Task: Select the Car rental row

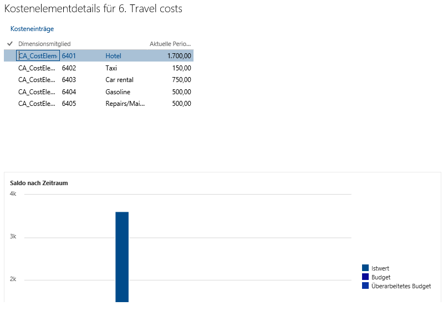Action: coord(119,80)
